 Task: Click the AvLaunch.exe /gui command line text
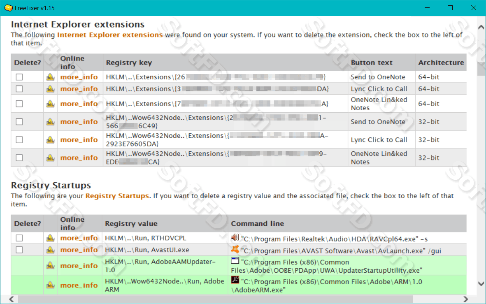click(x=341, y=251)
